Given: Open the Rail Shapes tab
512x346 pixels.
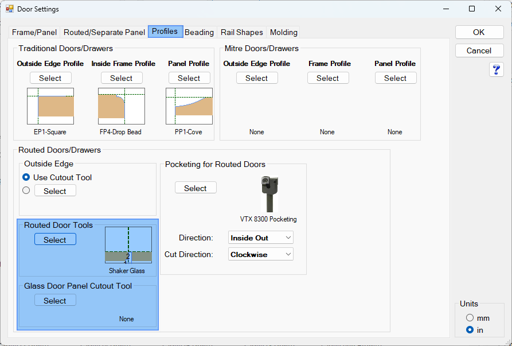Looking at the screenshot, I should (x=241, y=32).
